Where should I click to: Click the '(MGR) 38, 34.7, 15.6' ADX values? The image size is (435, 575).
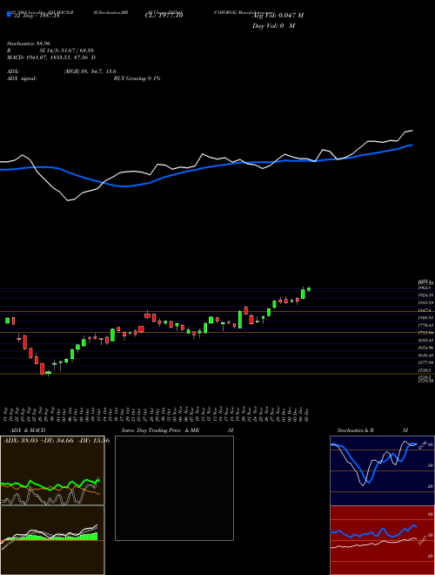coord(90,71)
